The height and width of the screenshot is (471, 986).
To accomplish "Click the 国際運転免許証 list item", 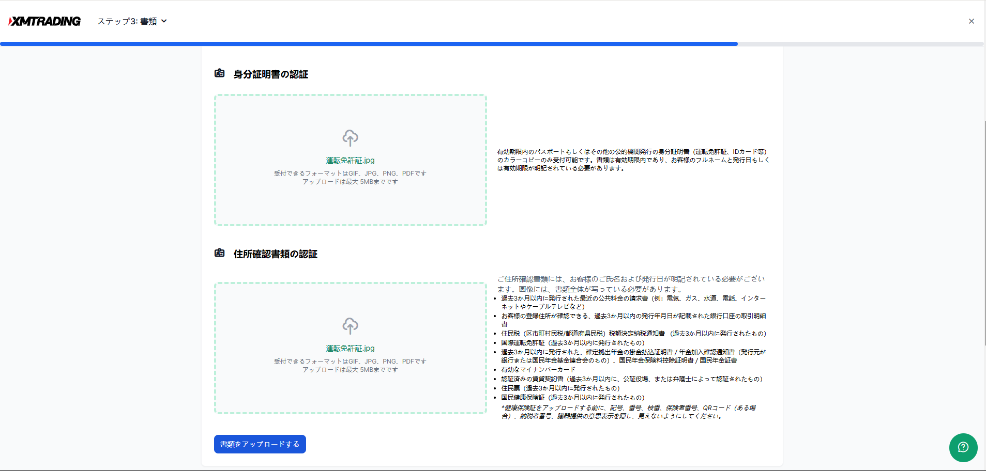I will [x=572, y=343].
